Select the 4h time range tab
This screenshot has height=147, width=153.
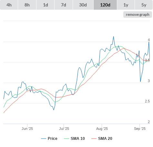pyautogui.click(x=9, y=5)
